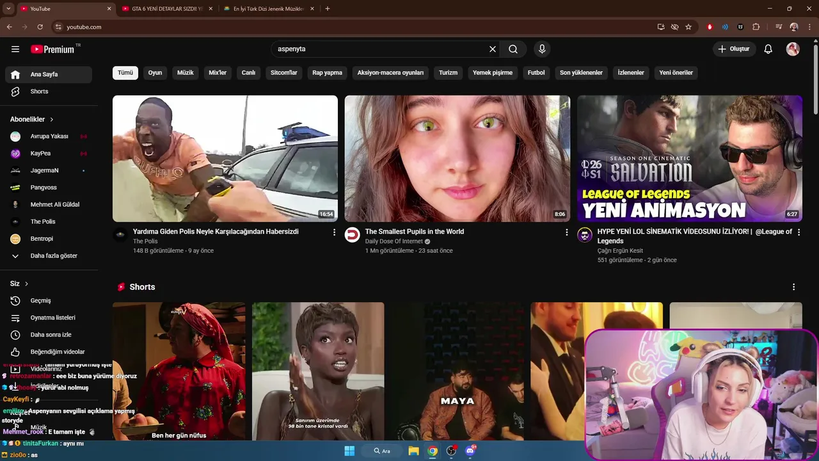Open the Extensions puzzle piece menu
Screen dimensions: 819x461
(x=756, y=27)
